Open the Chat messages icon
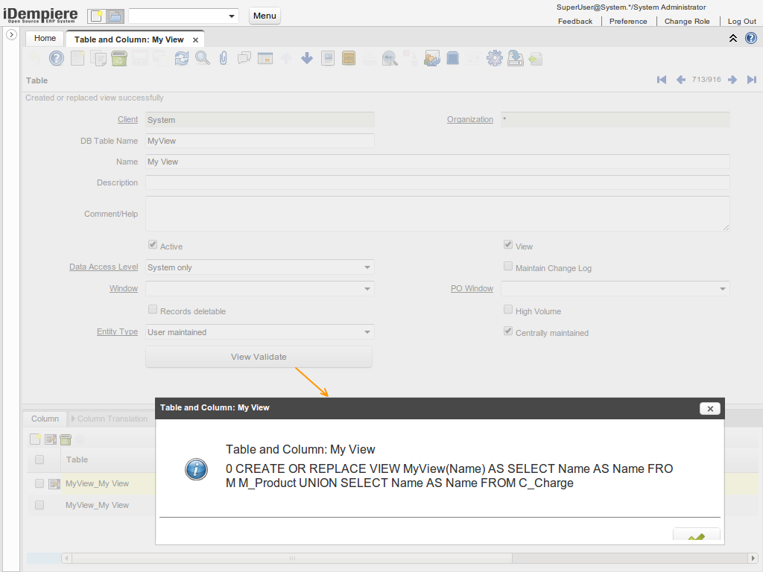The image size is (763, 572). click(x=244, y=58)
